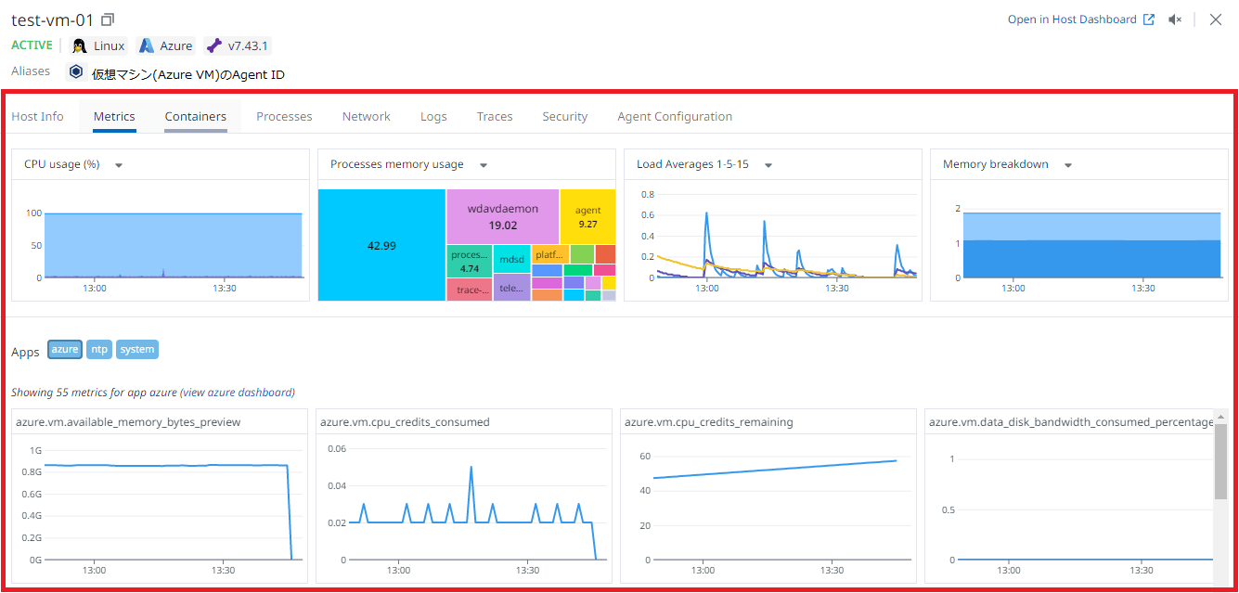Click the Aliases label
The image size is (1239, 593).
31,71
